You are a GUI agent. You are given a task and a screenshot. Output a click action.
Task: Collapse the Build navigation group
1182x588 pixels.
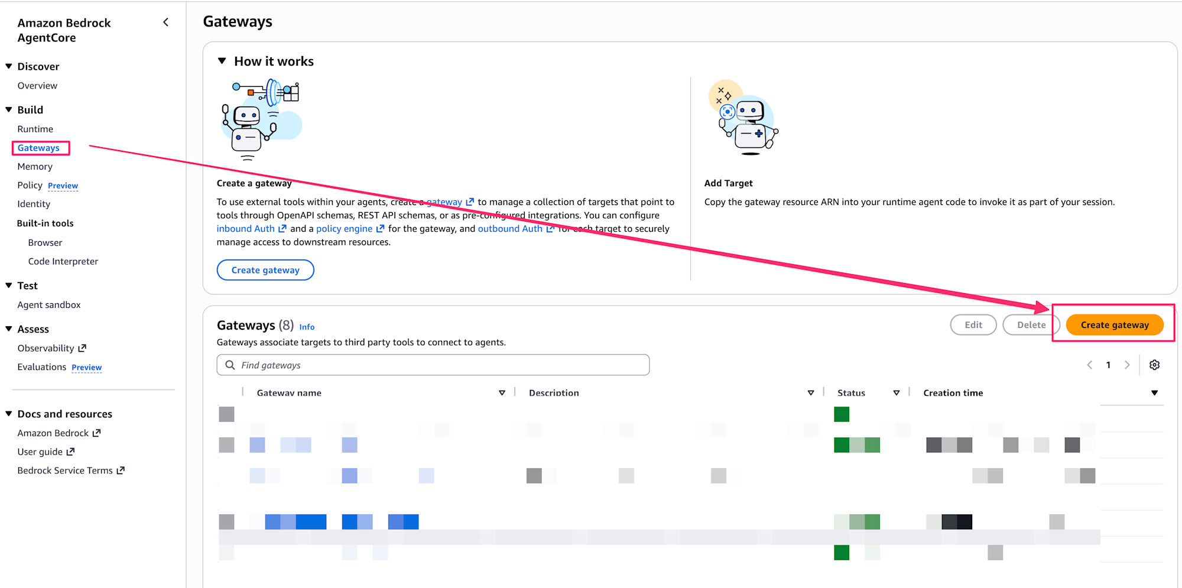[x=9, y=110]
